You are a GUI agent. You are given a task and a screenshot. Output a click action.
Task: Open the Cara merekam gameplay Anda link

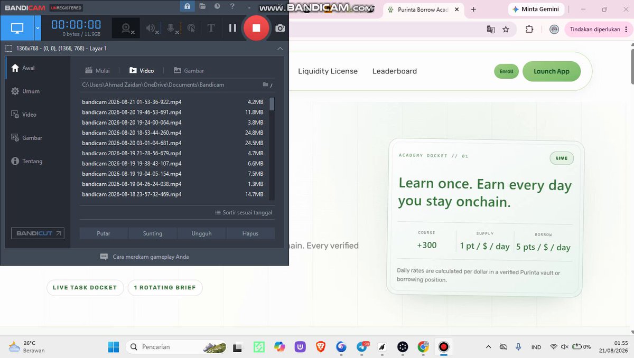(x=144, y=257)
